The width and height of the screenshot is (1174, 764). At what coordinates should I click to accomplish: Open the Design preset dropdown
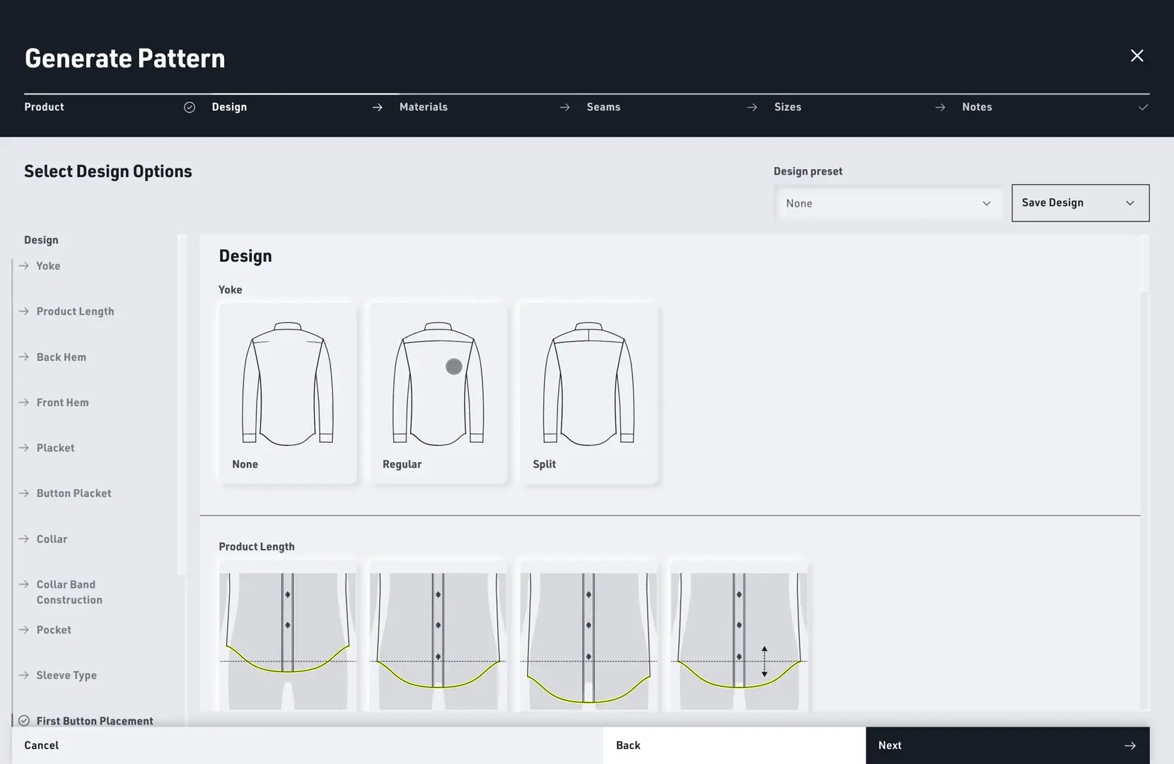[888, 203]
